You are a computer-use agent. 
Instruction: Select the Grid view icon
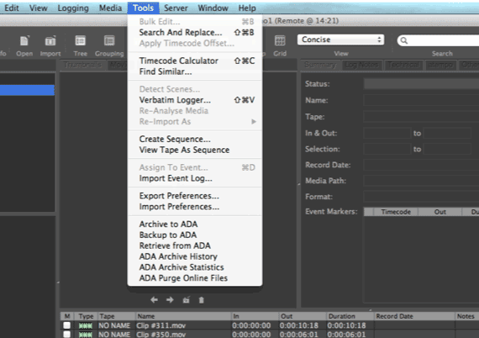coord(280,40)
